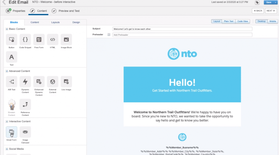Pick the Dynamic Content lightning icon
Screen dimensions: 279x155
[x=25, y=82]
